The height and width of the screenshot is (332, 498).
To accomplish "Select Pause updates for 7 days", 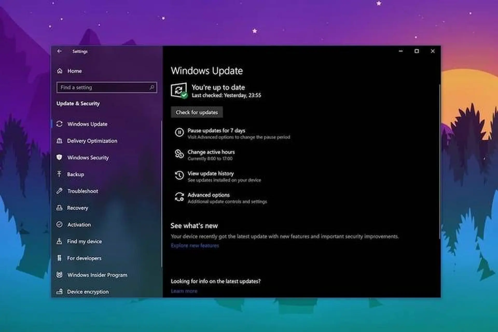I will coord(232,133).
